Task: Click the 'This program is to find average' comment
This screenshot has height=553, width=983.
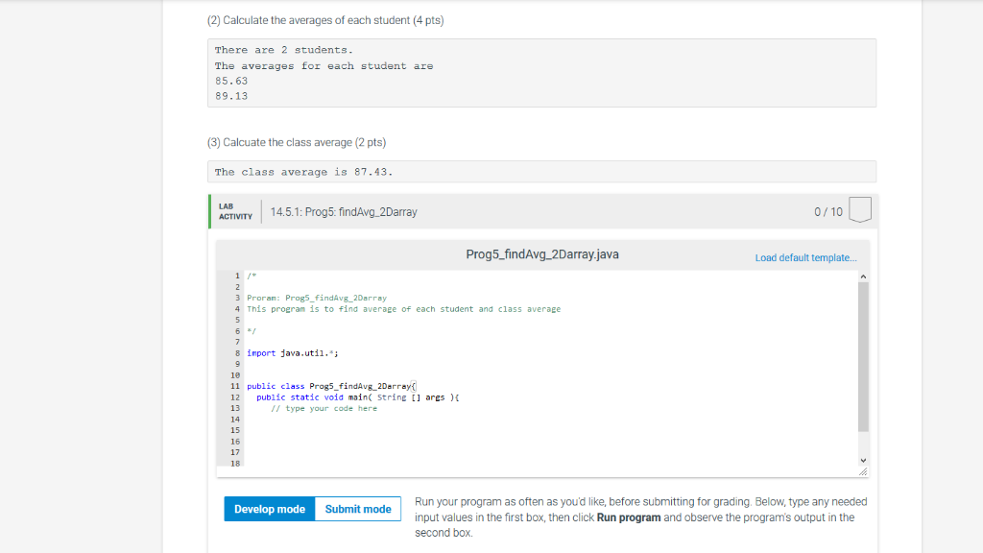Action: [404, 309]
